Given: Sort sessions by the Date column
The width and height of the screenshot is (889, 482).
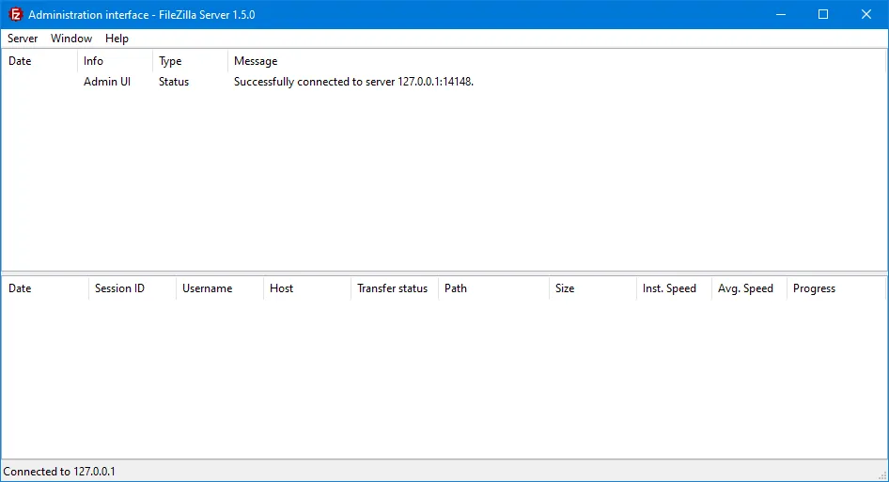Looking at the screenshot, I should [x=45, y=288].
